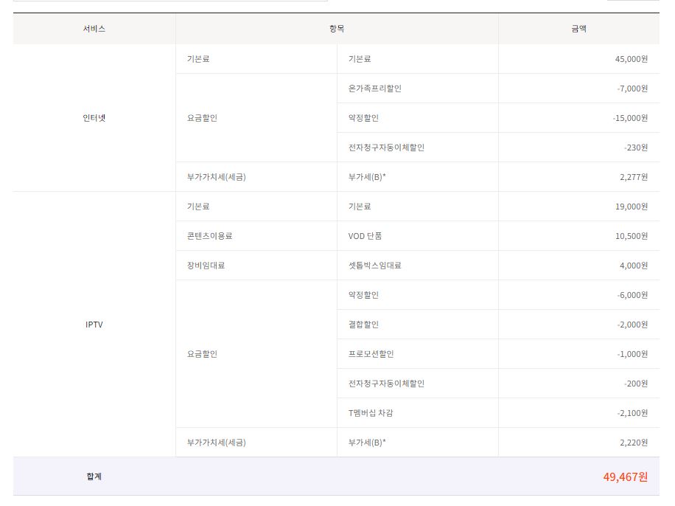Click the 합계 total label
675x506 pixels.
pos(94,476)
